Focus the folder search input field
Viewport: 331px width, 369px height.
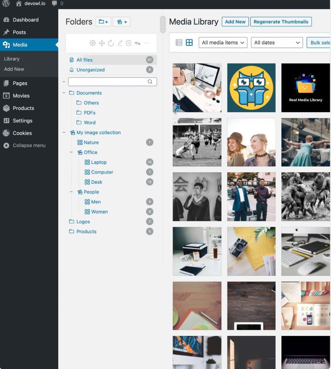click(113, 82)
